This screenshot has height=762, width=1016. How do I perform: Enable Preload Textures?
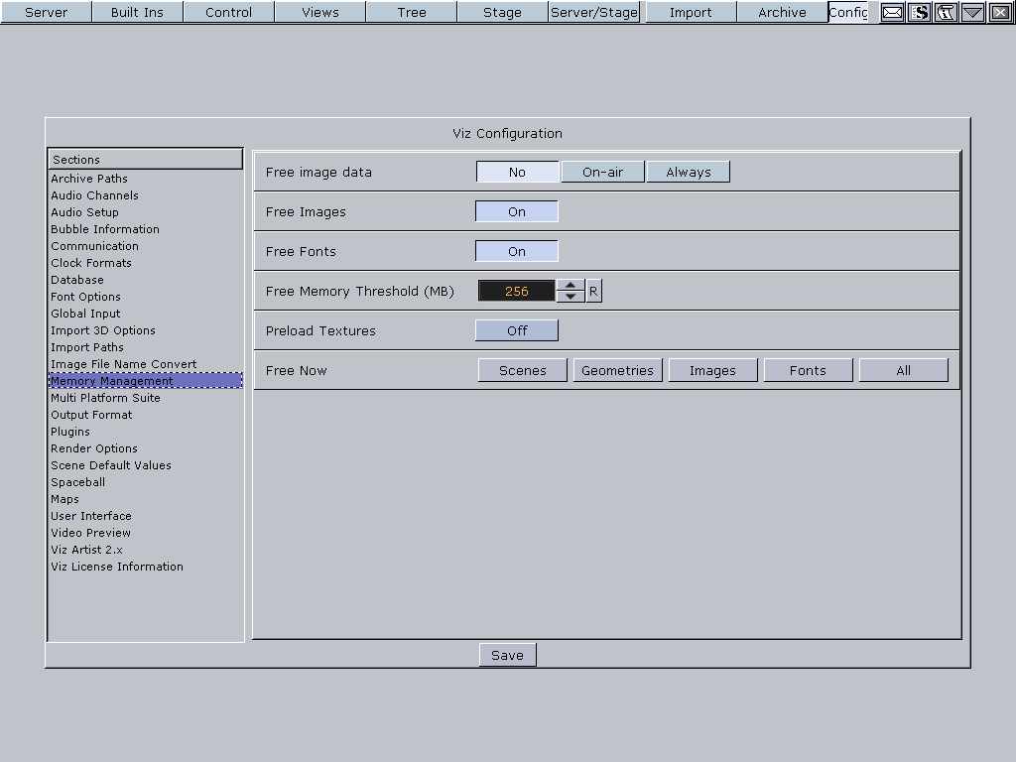[516, 329]
